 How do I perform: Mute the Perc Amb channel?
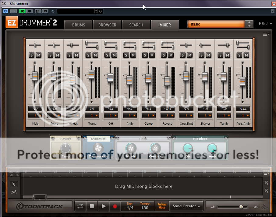pos(246,55)
